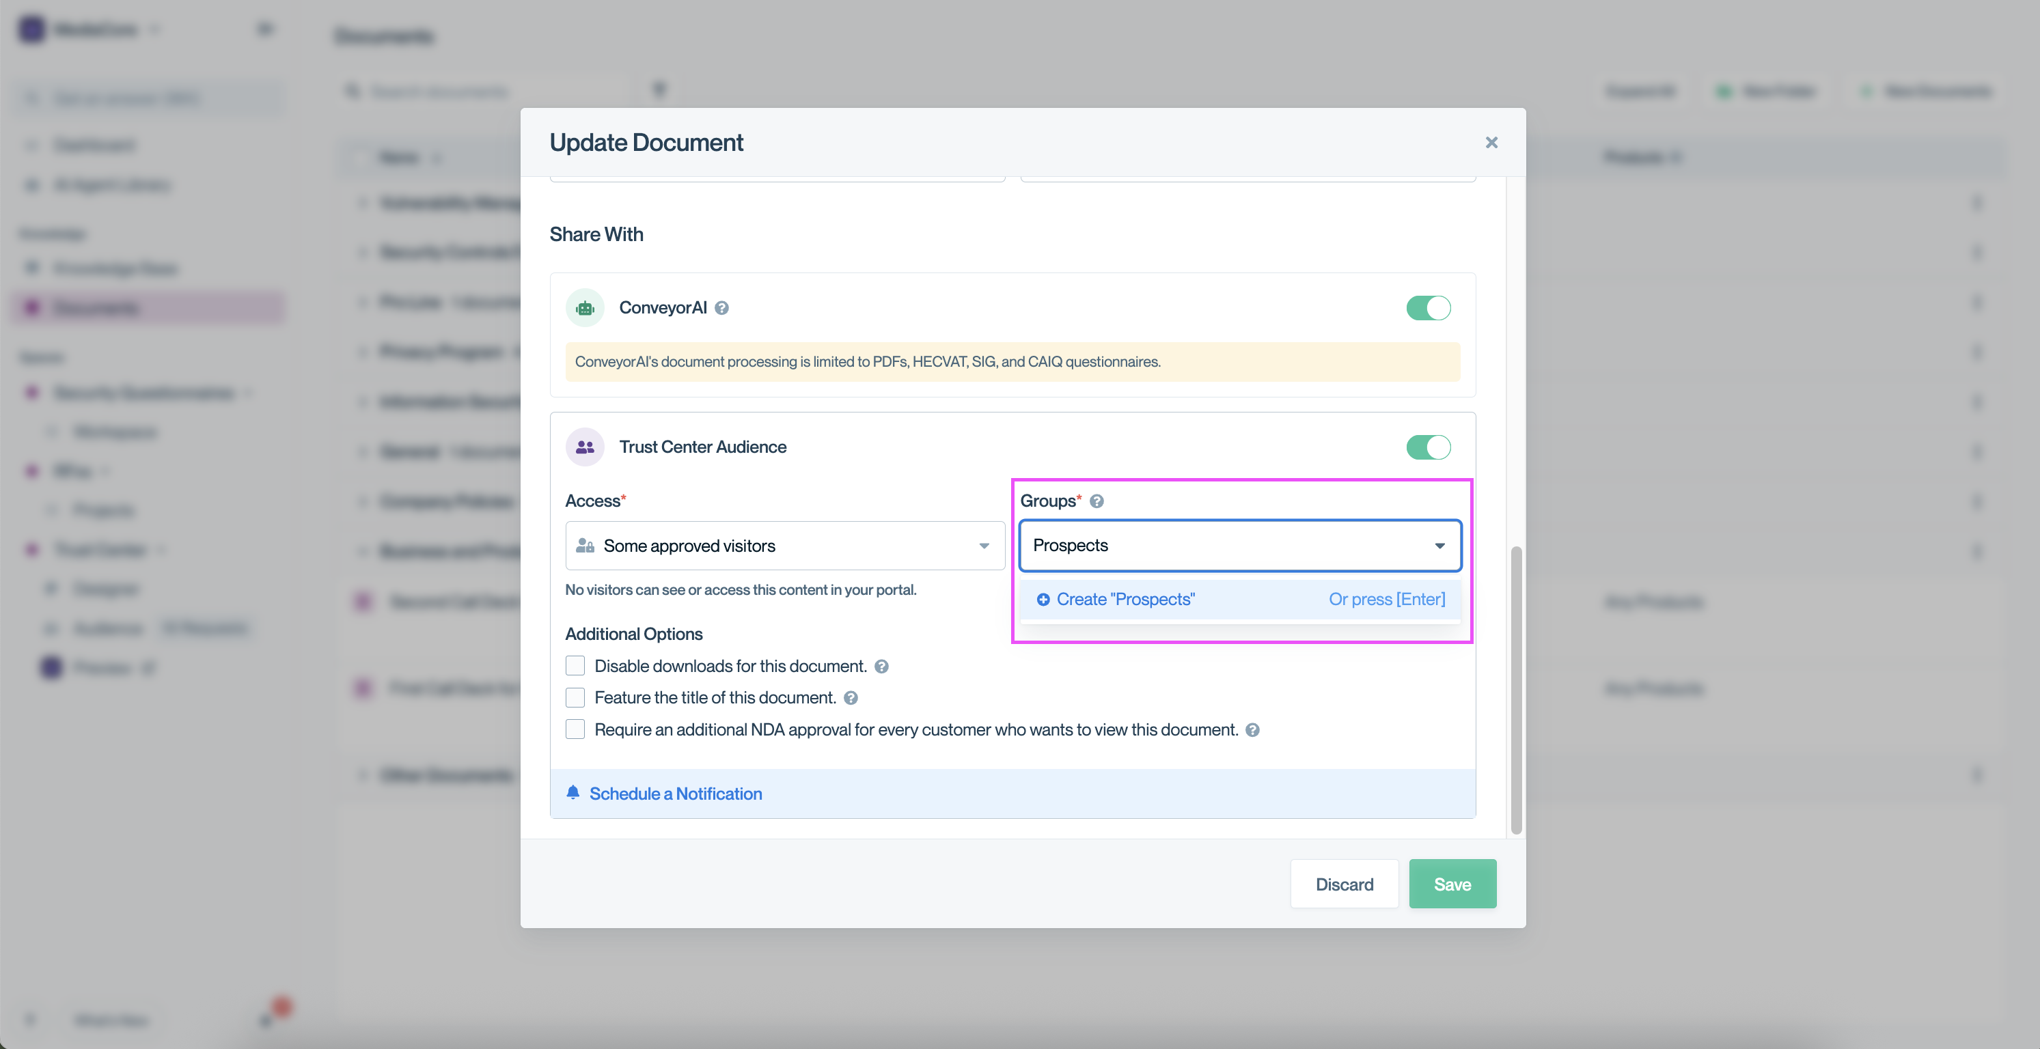The width and height of the screenshot is (2040, 1049).
Task: Click help icon beside NDA approval option
Action: click(x=1252, y=730)
